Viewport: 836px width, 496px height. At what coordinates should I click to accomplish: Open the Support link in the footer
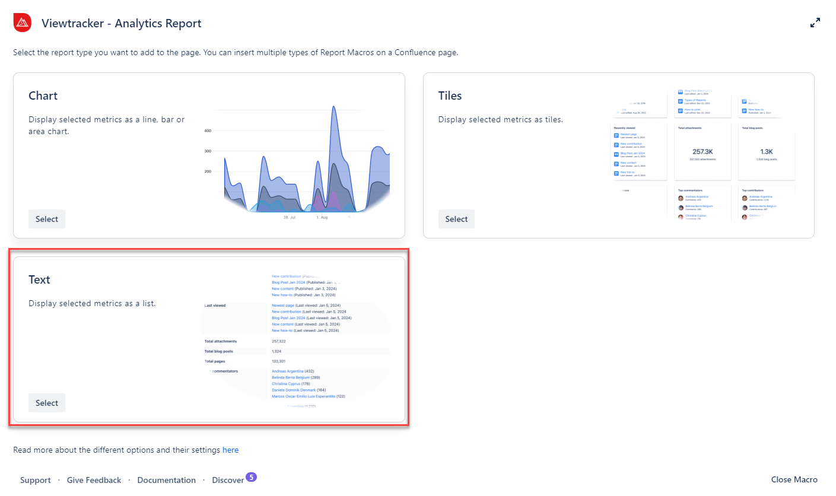click(36, 480)
